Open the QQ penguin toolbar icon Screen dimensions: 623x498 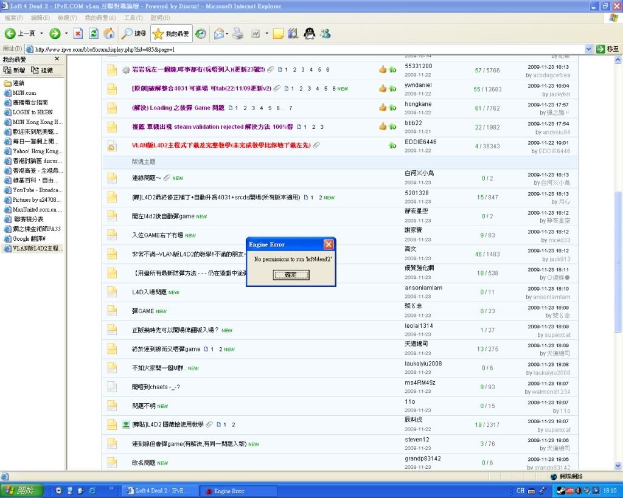[310, 33]
